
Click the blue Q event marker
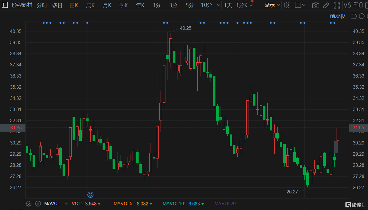pos(90,195)
